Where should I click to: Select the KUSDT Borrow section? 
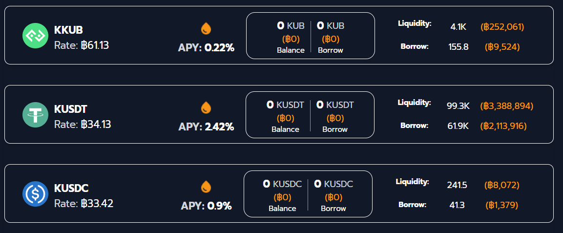click(335, 116)
